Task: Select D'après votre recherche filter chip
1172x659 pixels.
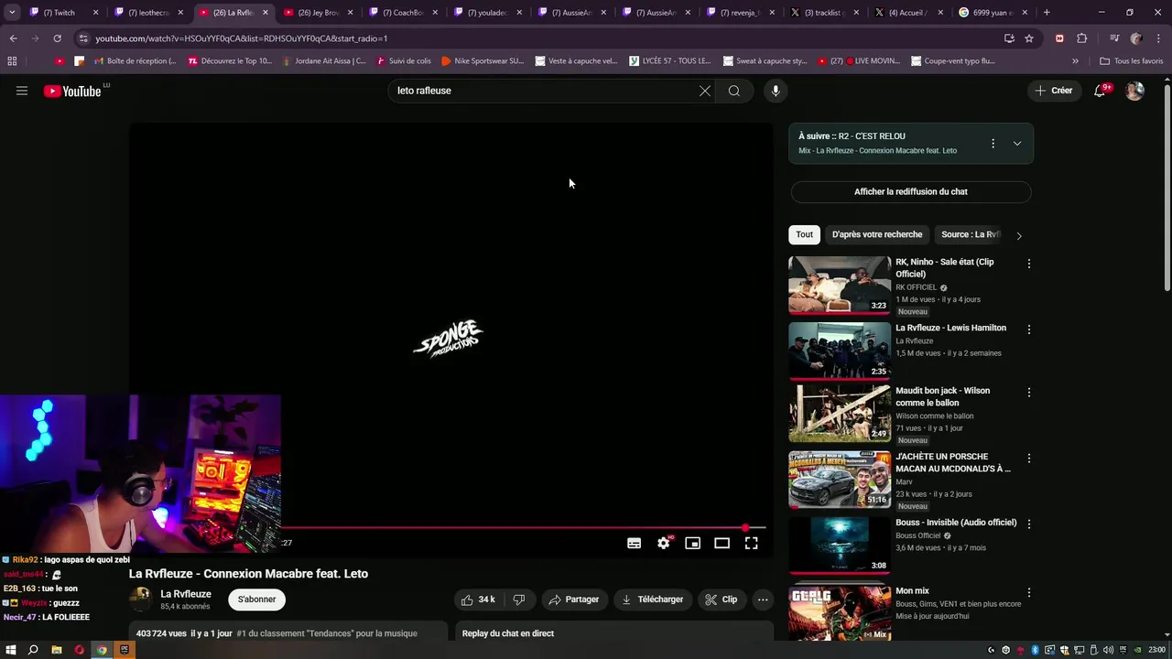Action: click(x=877, y=235)
